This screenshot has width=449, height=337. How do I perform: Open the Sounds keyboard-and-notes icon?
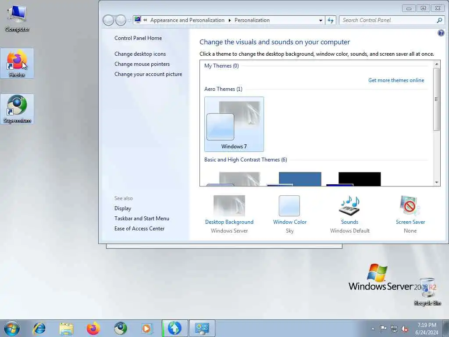349,205
